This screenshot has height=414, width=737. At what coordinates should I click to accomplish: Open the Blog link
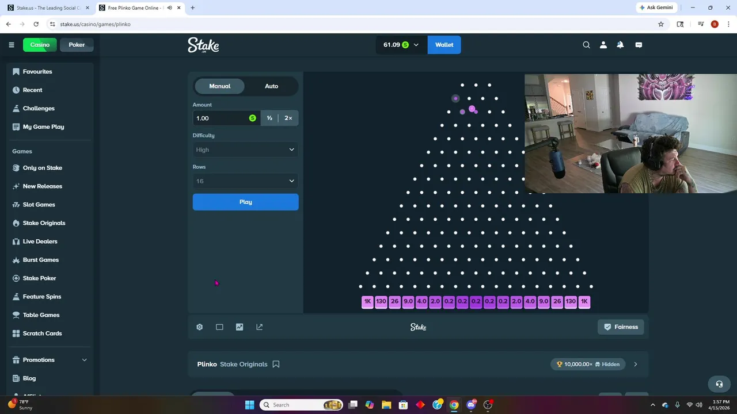tap(50, 378)
